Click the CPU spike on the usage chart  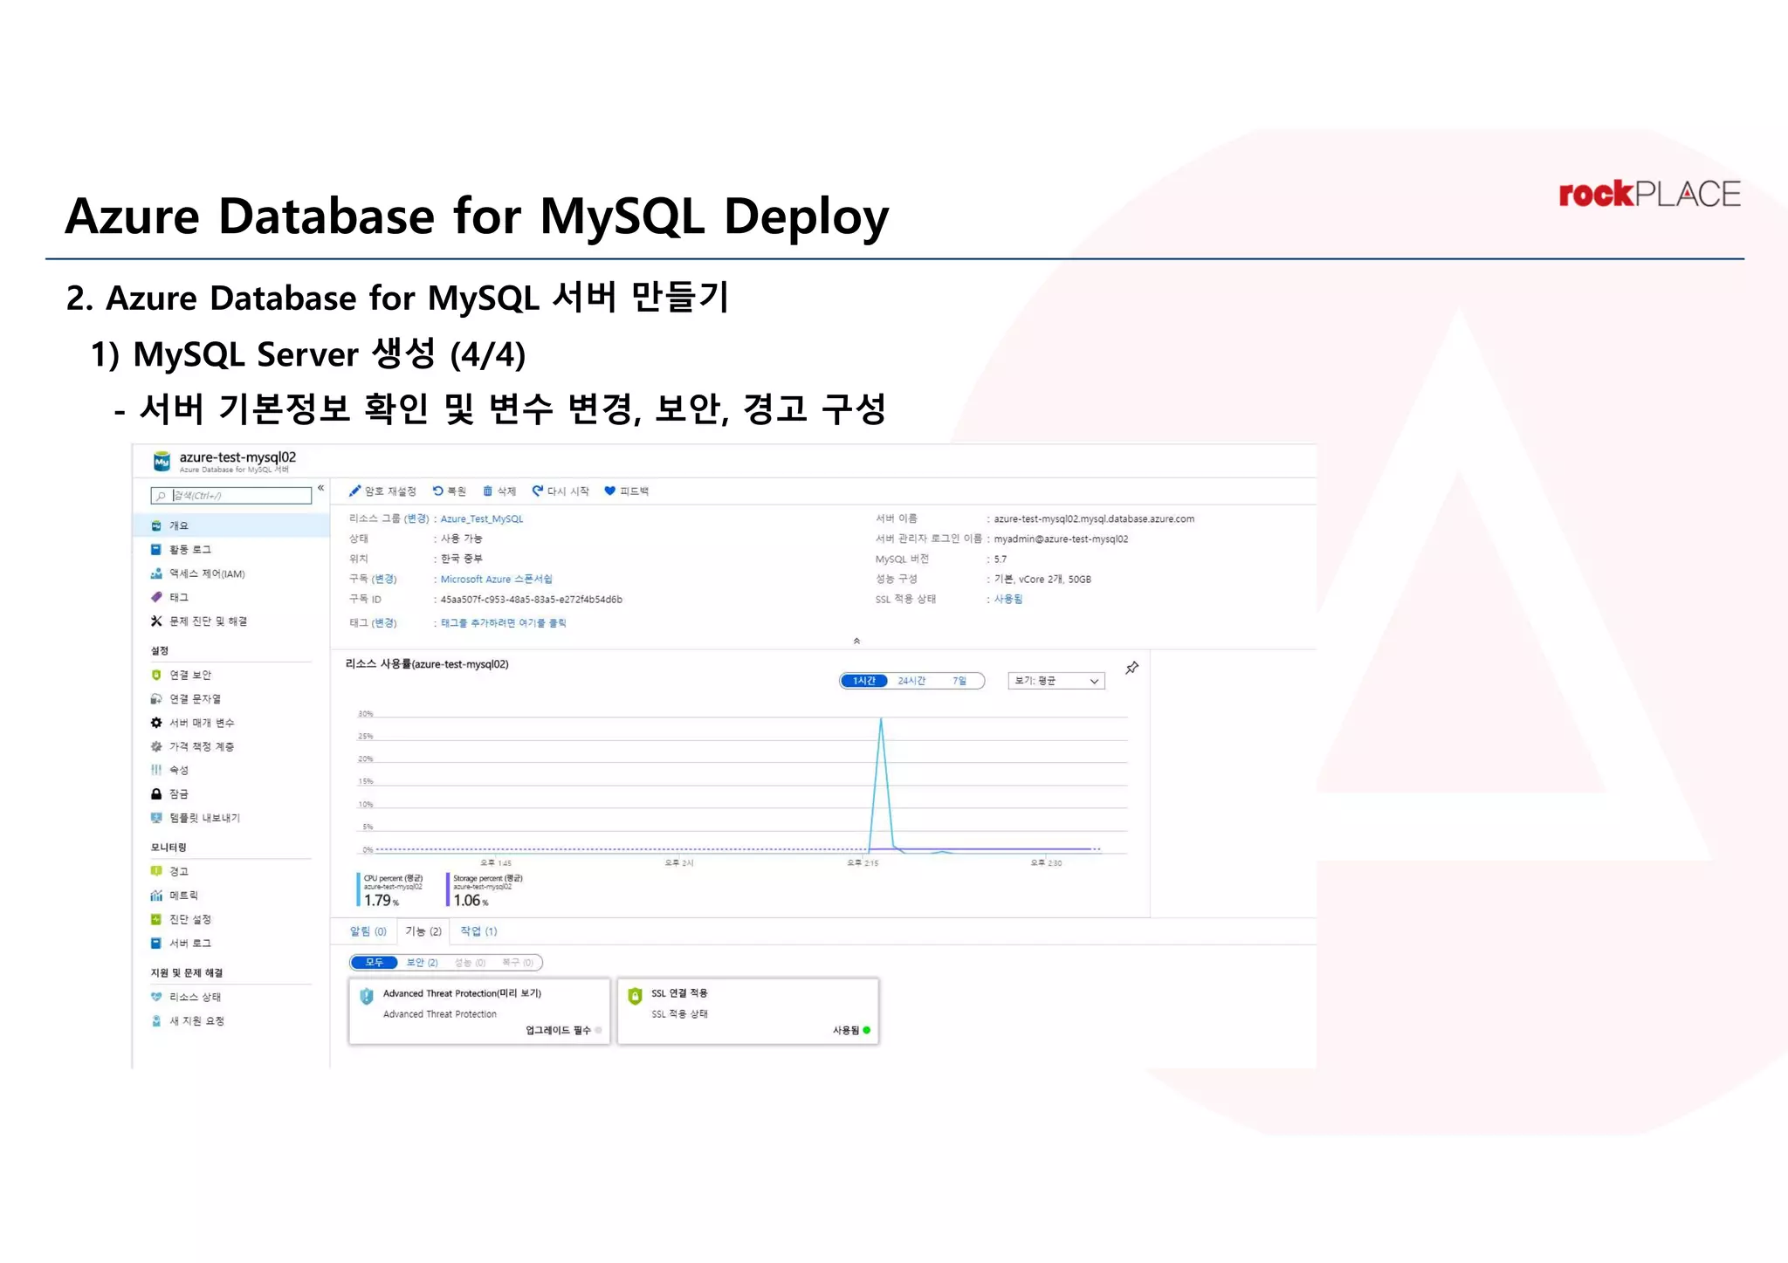click(x=881, y=720)
